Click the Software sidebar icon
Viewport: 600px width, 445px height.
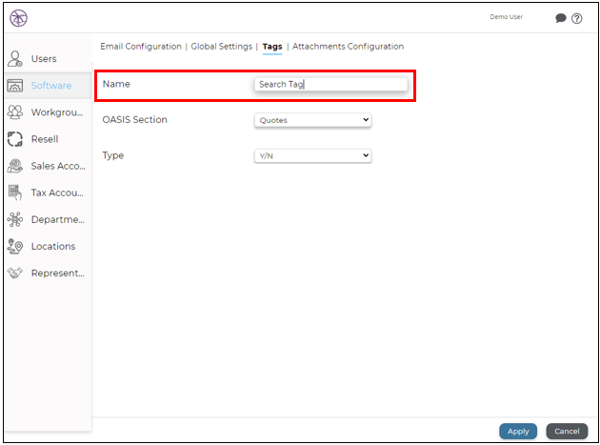point(15,86)
